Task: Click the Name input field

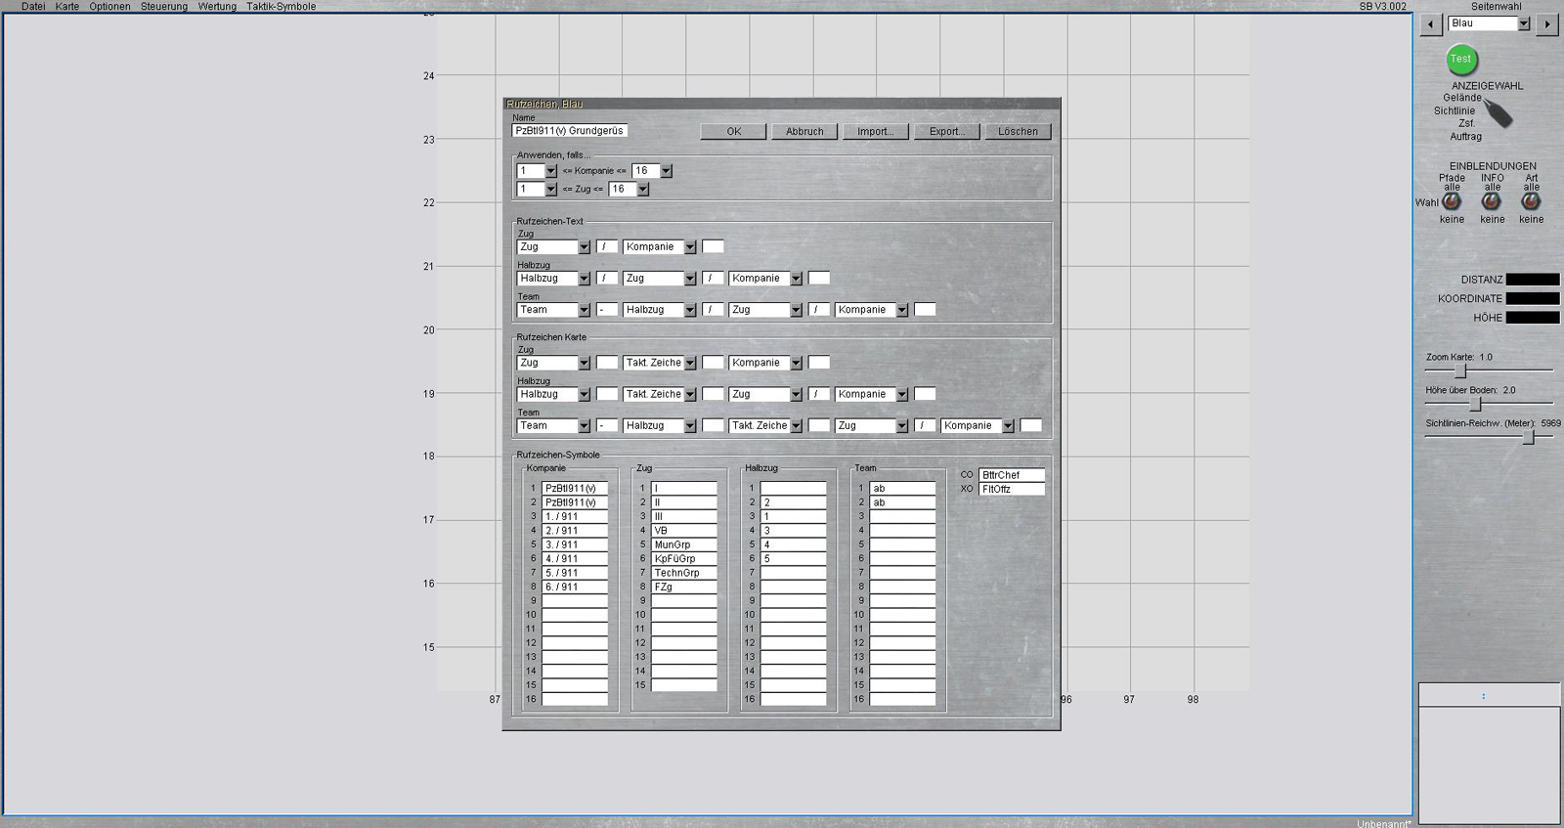Action: coord(570,131)
